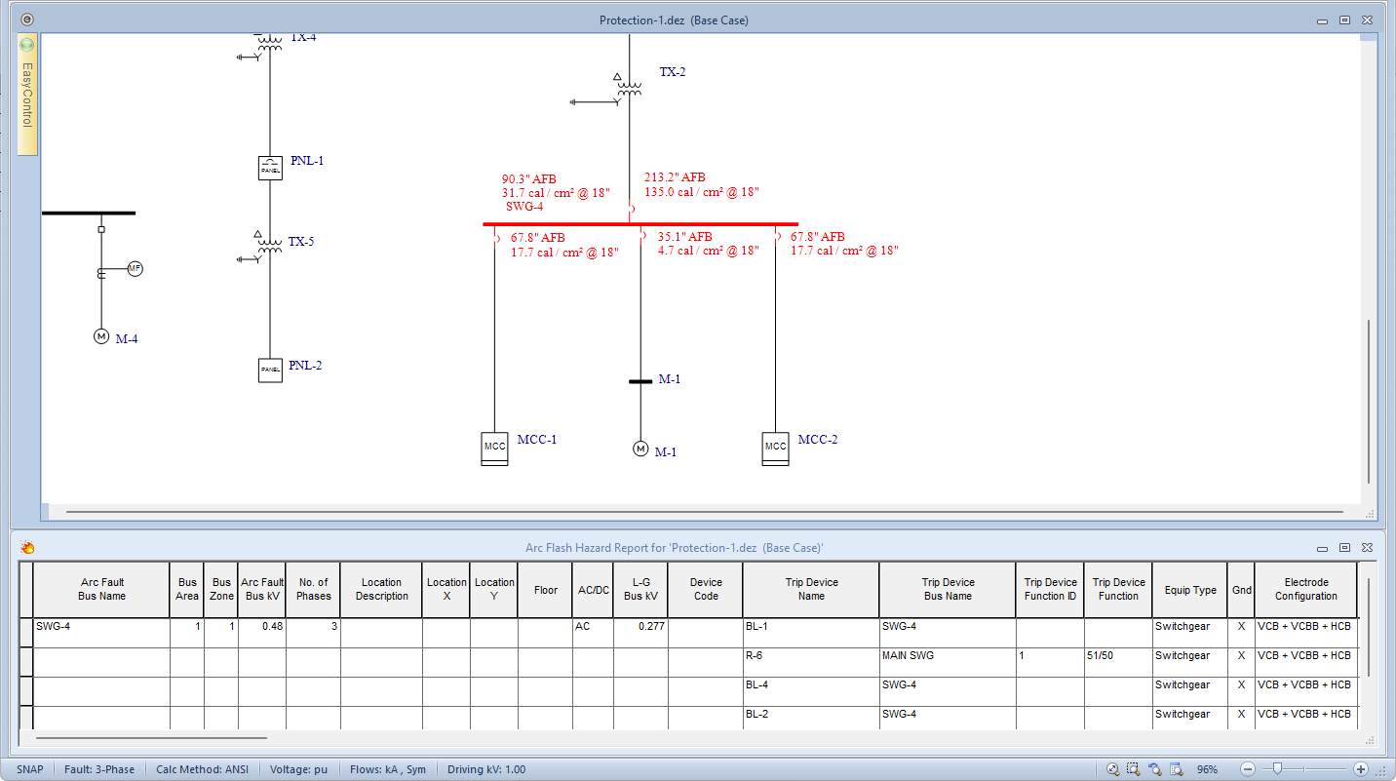The height and width of the screenshot is (781, 1396).
Task: Select row header of R-6 row
Action: (26, 662)
